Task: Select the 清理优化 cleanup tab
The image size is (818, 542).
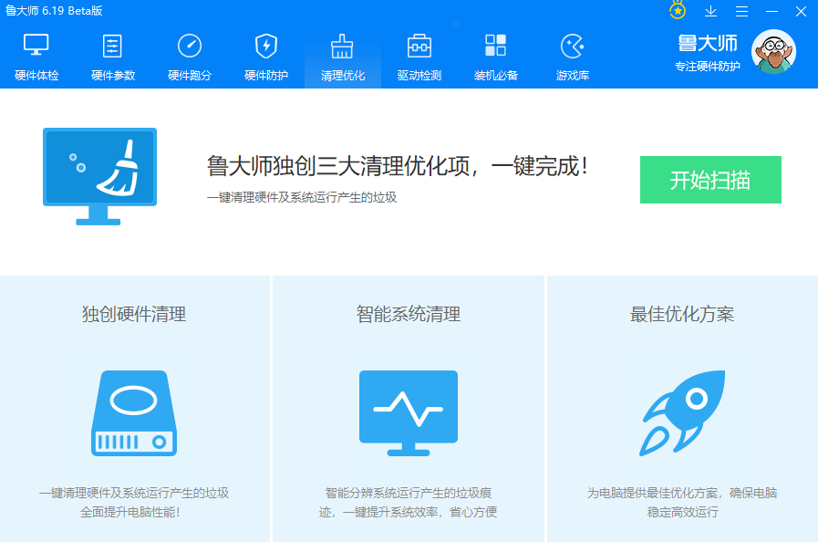Action: click(343, 58)
